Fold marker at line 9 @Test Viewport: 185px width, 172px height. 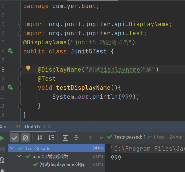pos(20,79)
